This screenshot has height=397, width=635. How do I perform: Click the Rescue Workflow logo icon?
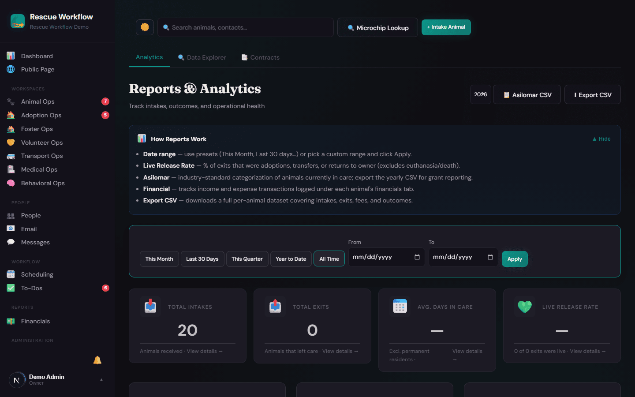point(18,21)
